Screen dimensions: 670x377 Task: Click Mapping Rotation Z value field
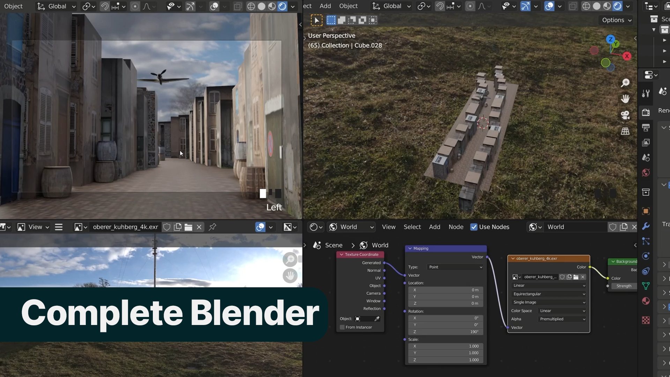coord(446,332)
